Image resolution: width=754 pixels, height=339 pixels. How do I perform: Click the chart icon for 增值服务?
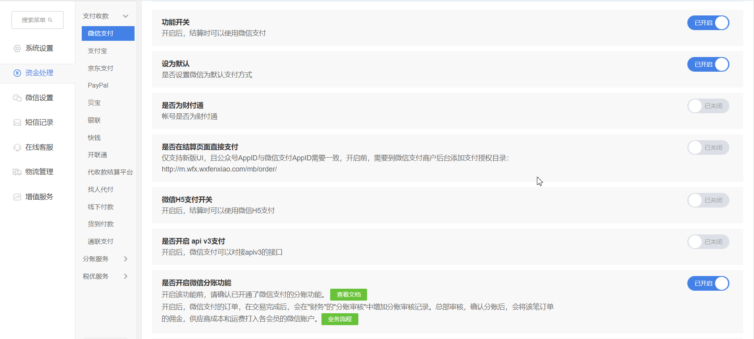pyautogui.click(x=17, y=197)
